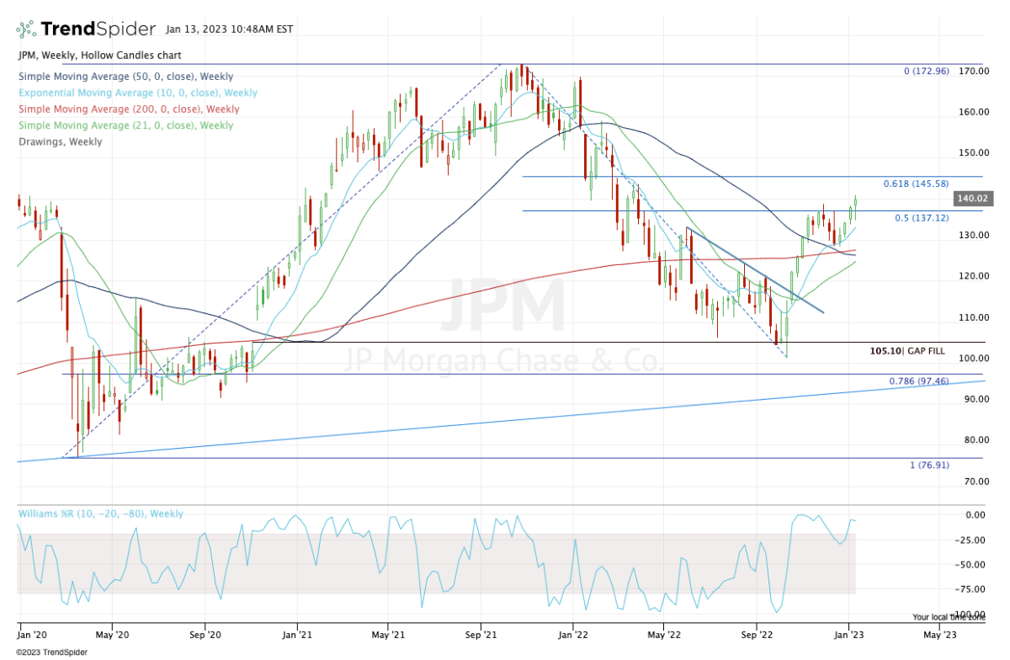
Task: Click the 0.5 (137.12) Fibonacci level label
Action: 922,217
